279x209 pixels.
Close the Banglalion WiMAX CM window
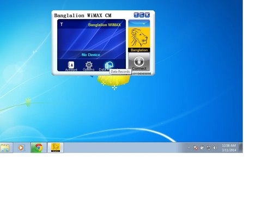coord(147,15)
